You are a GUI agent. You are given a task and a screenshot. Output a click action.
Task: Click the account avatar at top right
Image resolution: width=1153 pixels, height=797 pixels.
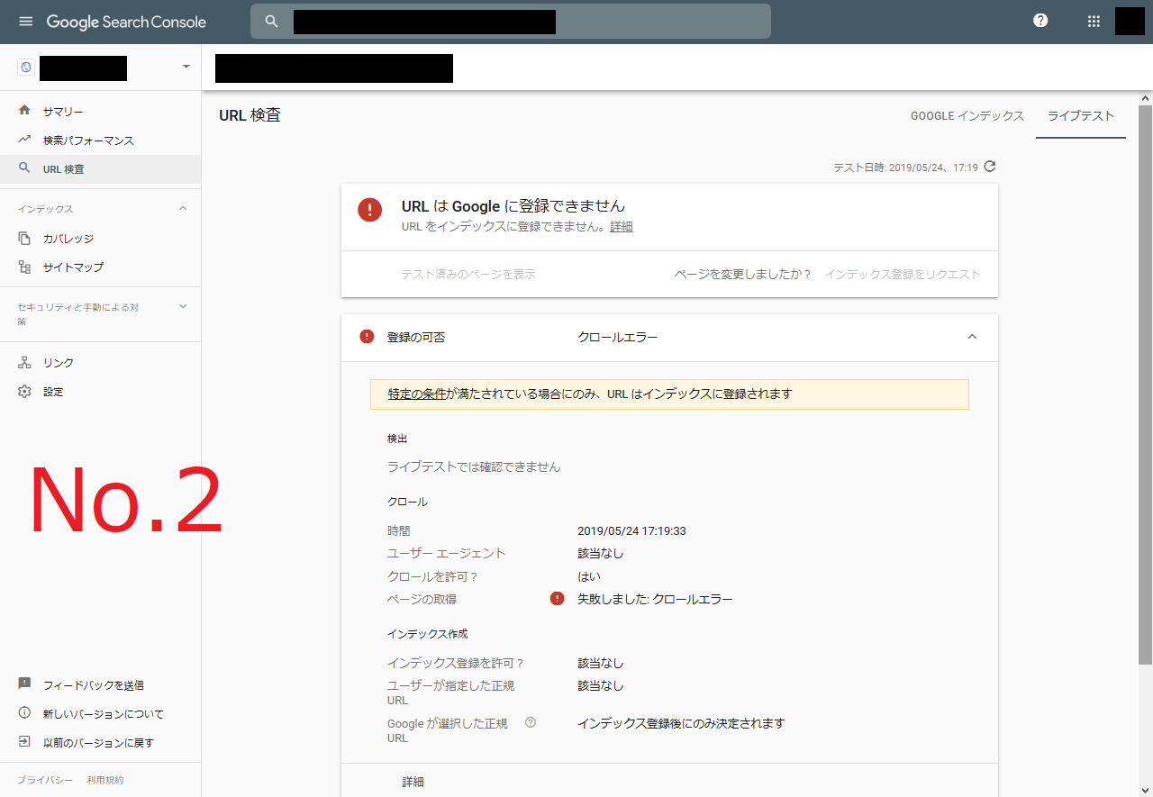(1130, 21)
